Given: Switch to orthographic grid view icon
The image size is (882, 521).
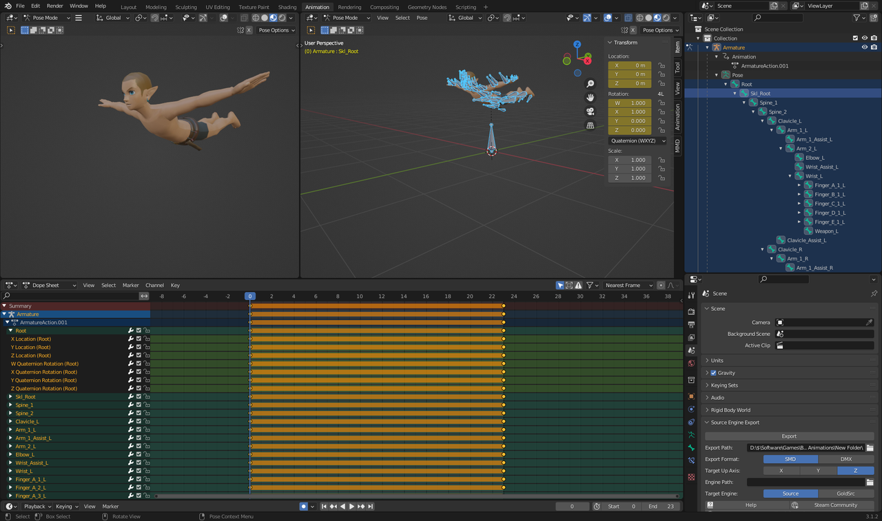Looking at the screenshot, I should (x=591, y=125).
